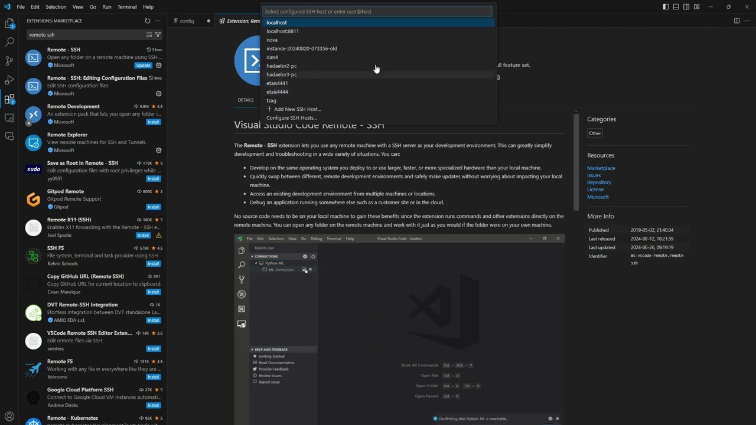Select localhost from SSH host list

pyautogui.click(x=378, y=22)
